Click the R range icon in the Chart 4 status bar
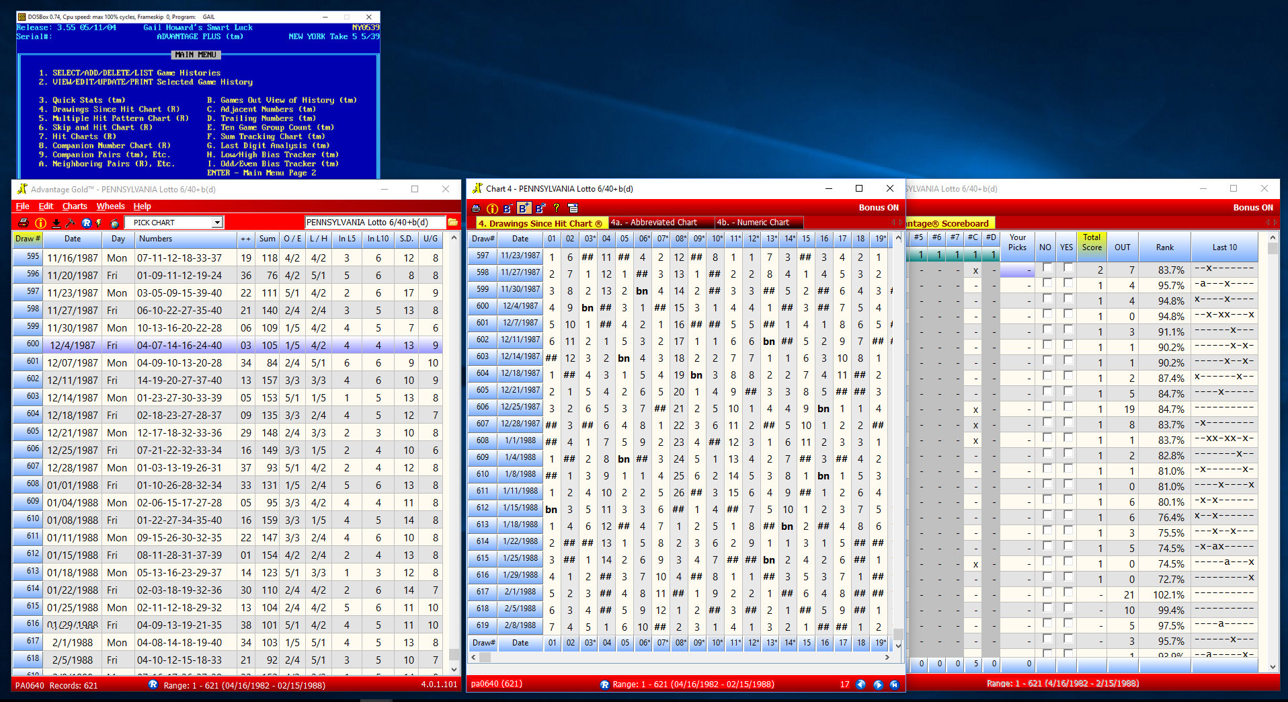Viewport: 1288px width, 702px height. point(604,685)
